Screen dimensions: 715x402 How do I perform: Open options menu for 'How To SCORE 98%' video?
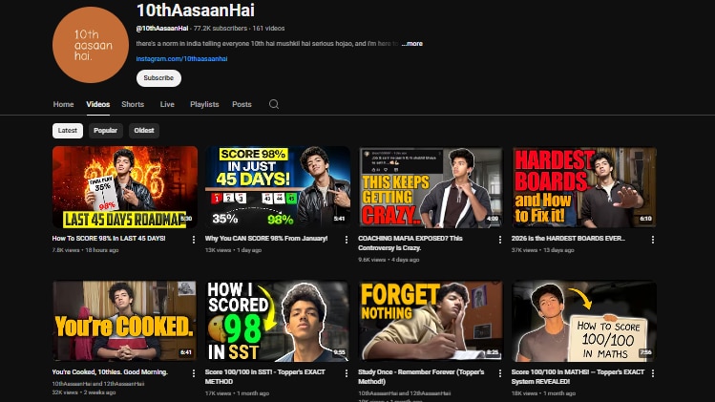pyautogui.click(x=194, y=240)
